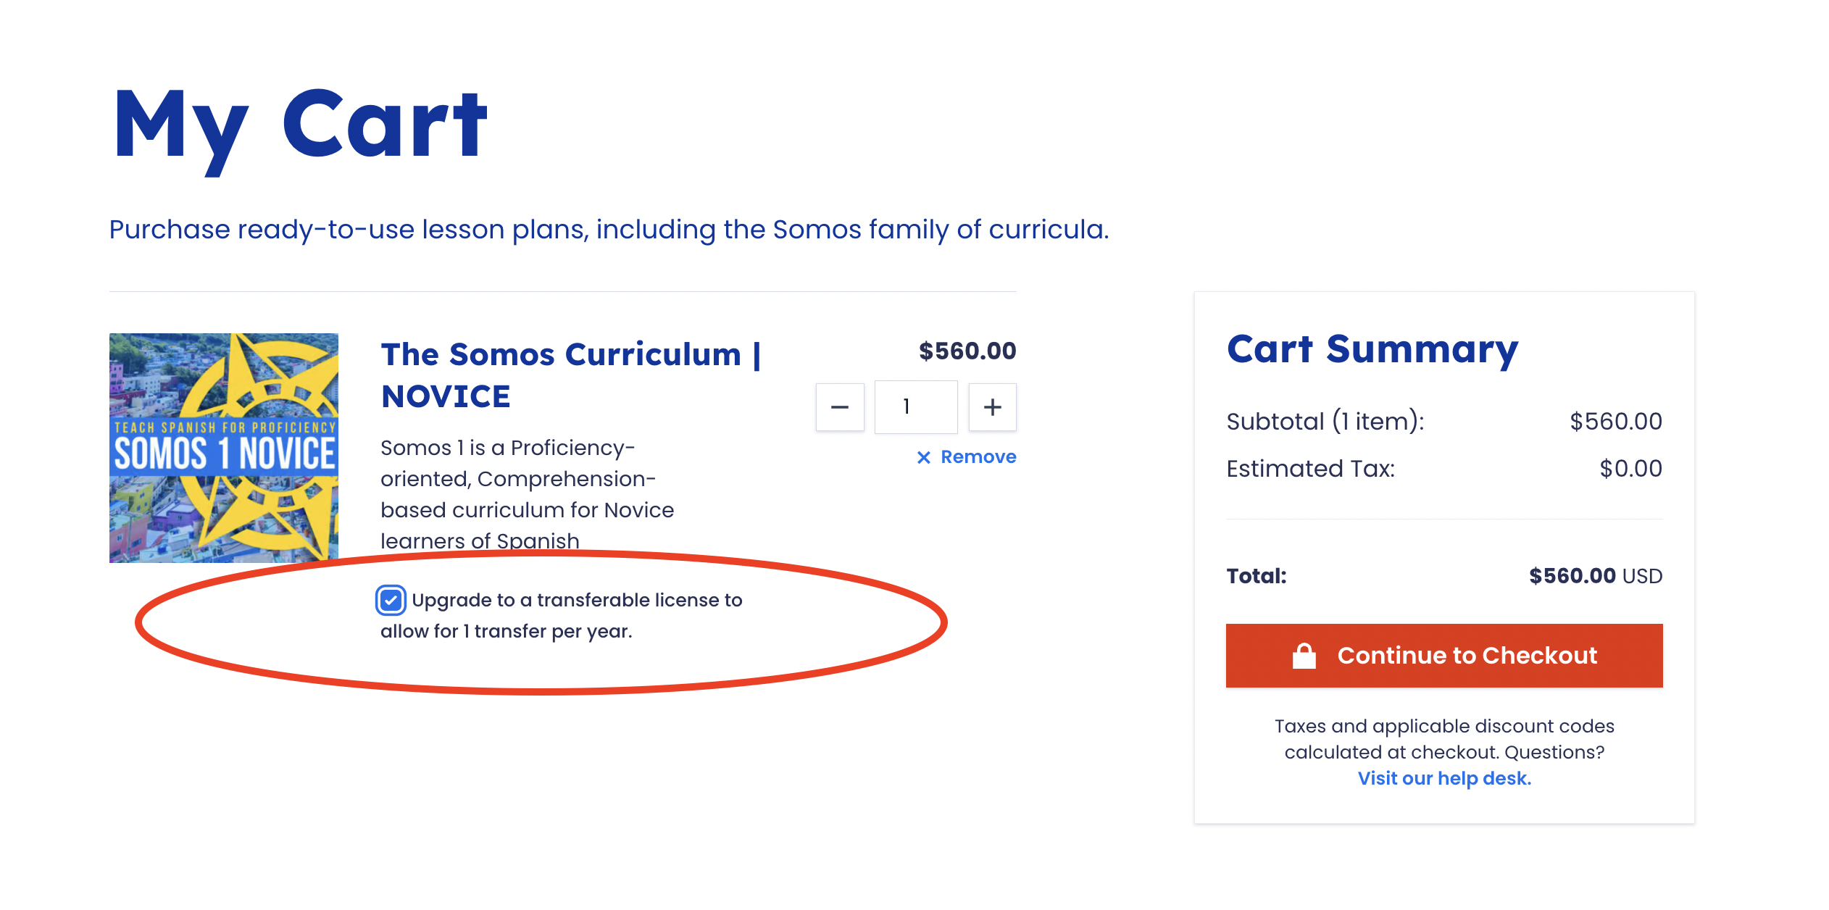
Task: Click the Upgrade to a transferable license label
Action: pyautogui.click(x=576, y=601)
